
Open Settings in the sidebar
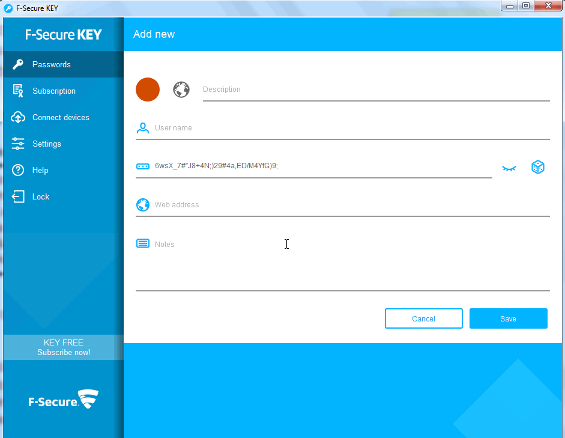click(x=64, y=144)
